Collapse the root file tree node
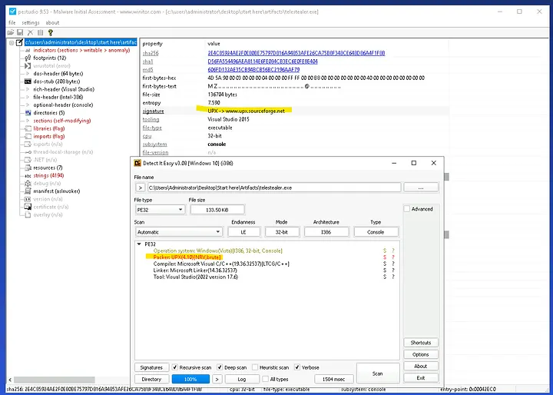This screenshot has height=395, width=553. click(x=12, y=42)
